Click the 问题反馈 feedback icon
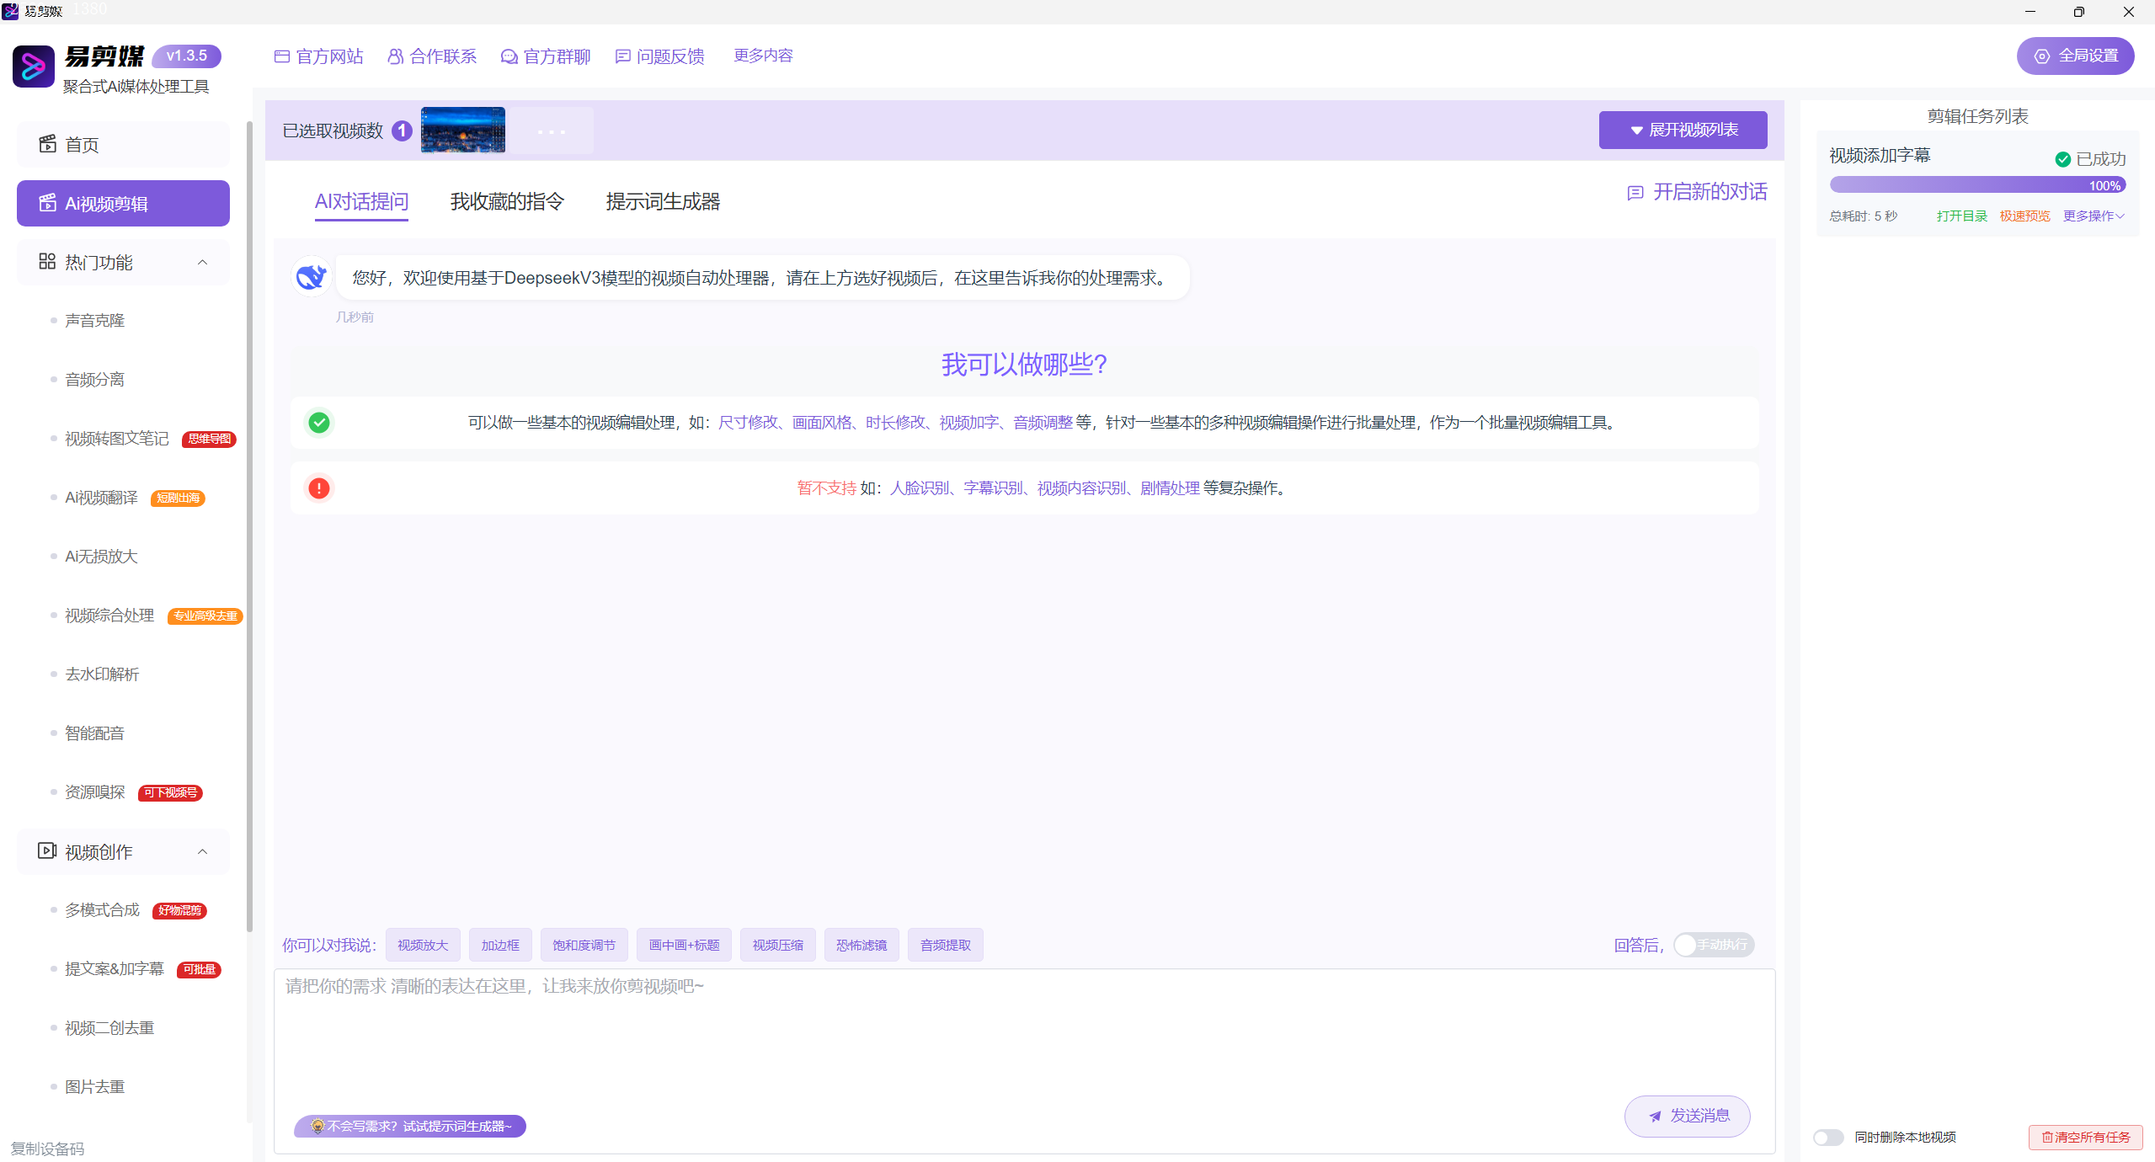The image size is (2155, 1162). (623, 56)
